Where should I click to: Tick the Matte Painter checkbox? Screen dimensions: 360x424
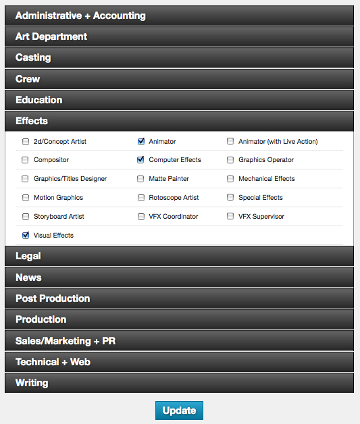pyautogui.click(x=140, y=179)
